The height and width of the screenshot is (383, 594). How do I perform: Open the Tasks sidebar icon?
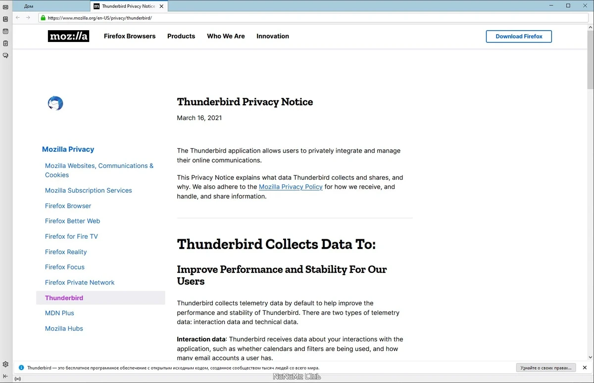5,43
